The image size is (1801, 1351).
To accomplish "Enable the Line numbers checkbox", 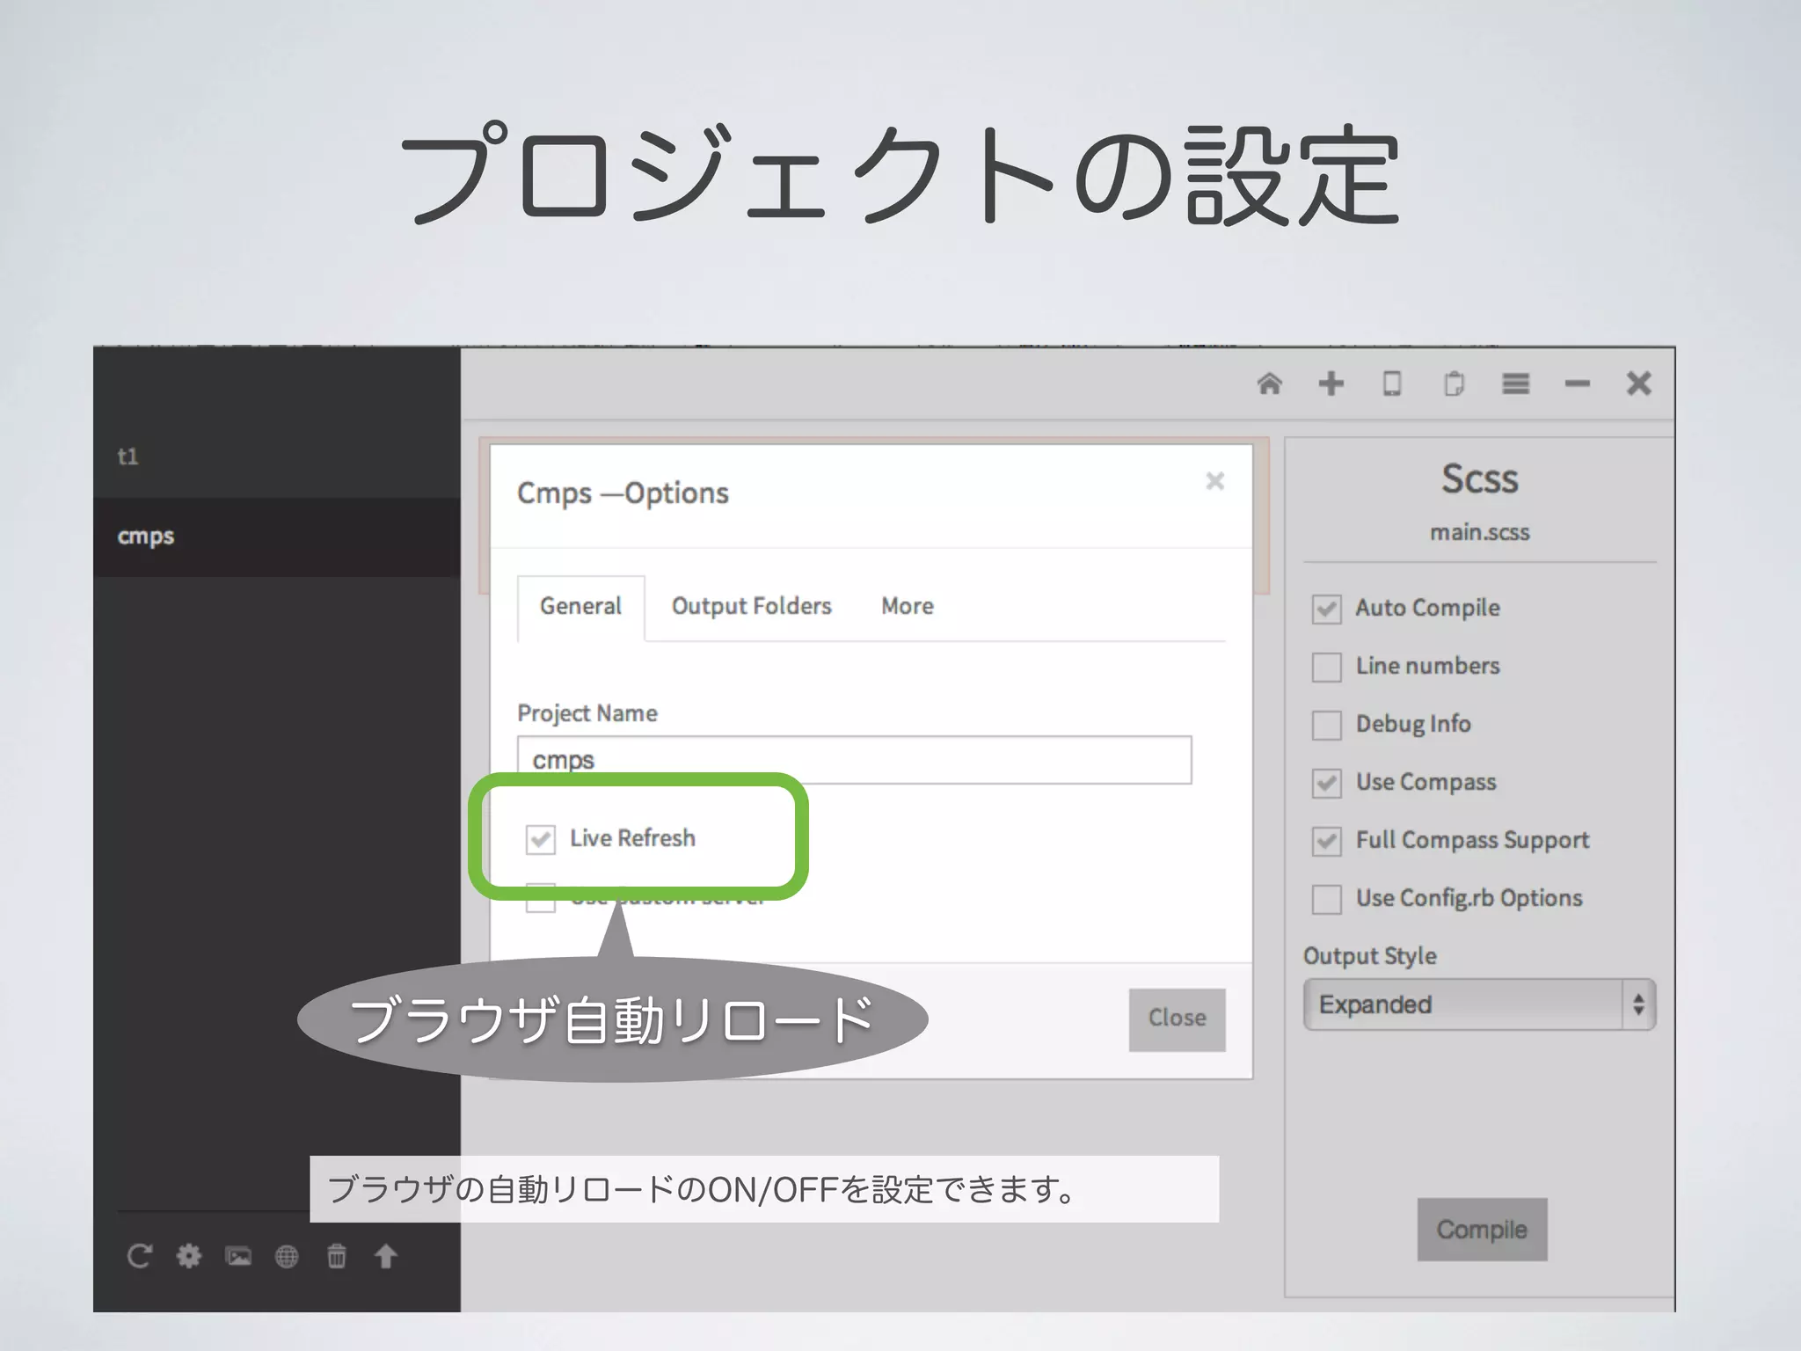I will point(1326,667).
